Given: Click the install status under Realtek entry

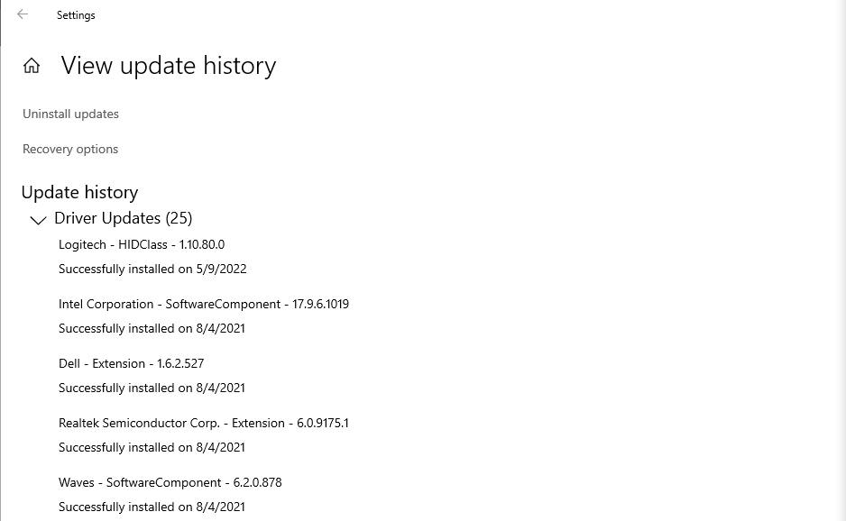Looking at the screenshot, I should pyautogui.click(x=152, y=447).
